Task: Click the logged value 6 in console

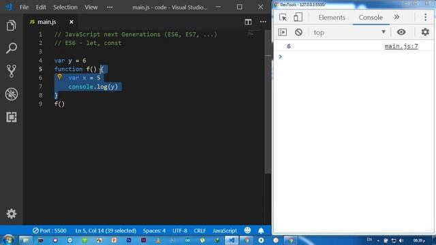Action: [289, 46]
